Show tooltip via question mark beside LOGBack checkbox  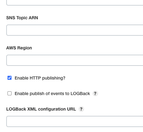coord(95,93)
